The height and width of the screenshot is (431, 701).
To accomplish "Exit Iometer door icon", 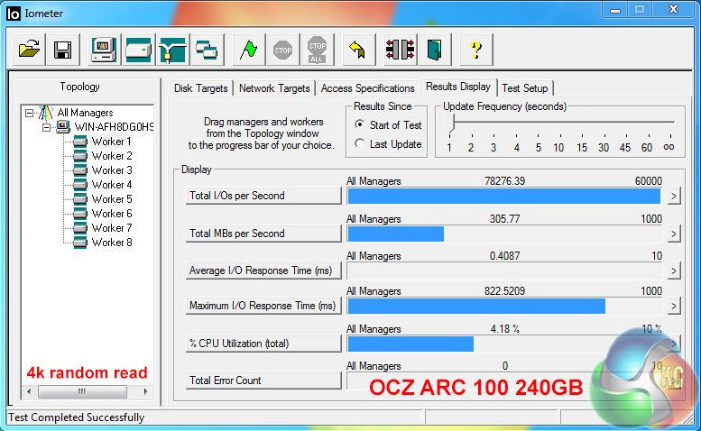I will 435,49.
